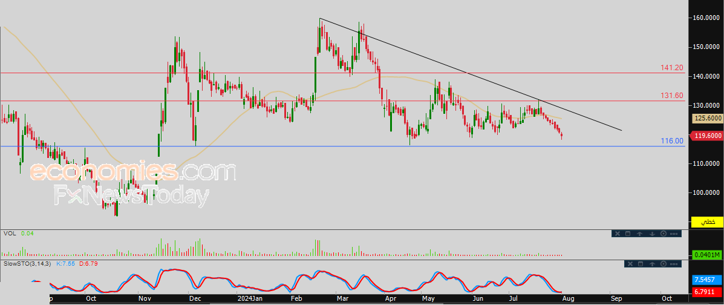The image size is (724, 305).
Task: Close the VOL indicator panel
Action: tap(618, 234)
